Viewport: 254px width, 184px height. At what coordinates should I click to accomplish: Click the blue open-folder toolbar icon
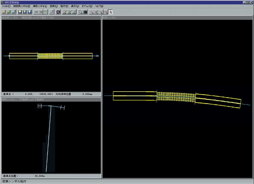[x=14, y=12]
